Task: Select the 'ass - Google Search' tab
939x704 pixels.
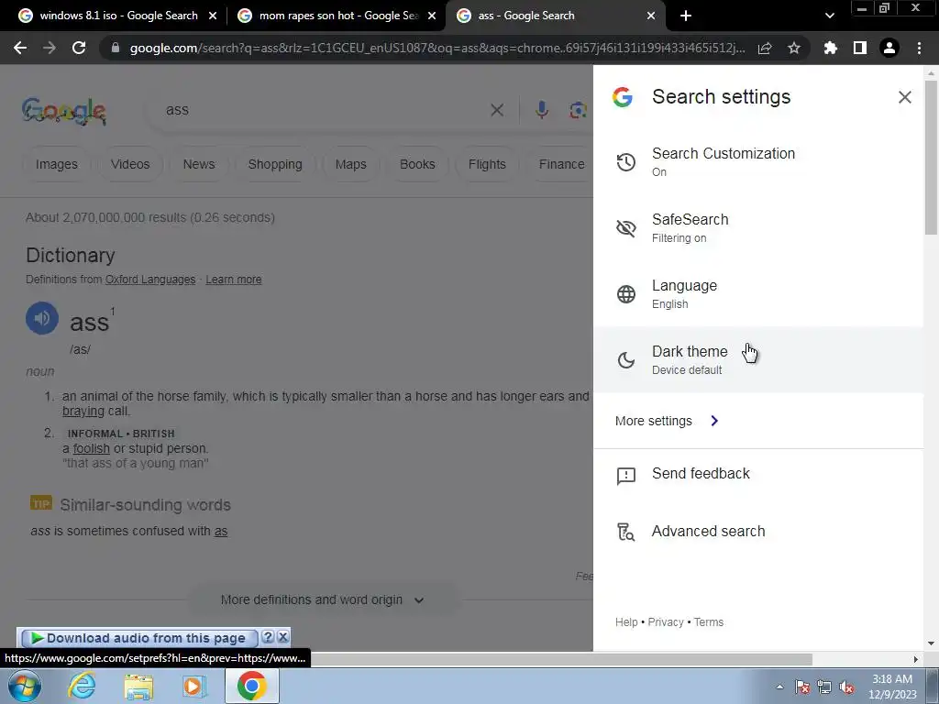Action: (554, 16)
